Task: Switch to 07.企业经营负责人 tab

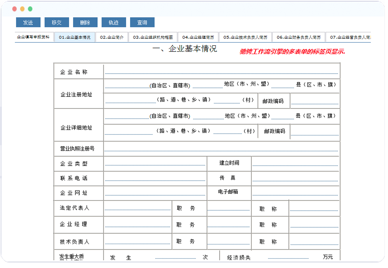Action: point(348,37)
